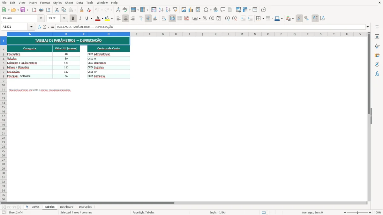Toggle italic formatting
The width and height of the screenshot is (383, 215).
point(80,18)
